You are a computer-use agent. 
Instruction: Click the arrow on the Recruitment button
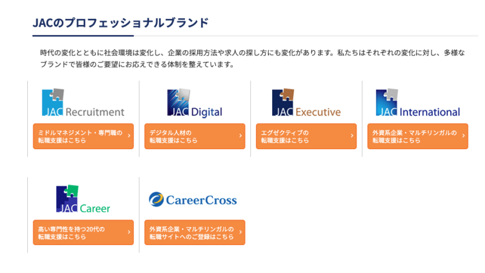click(129, 136)
